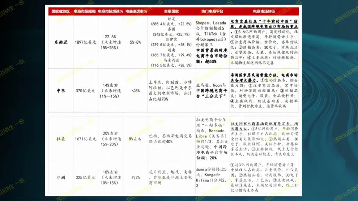This screenshot has height=201, width=358.
Task: Click the '越南' country line
Action: pos(171,50)
